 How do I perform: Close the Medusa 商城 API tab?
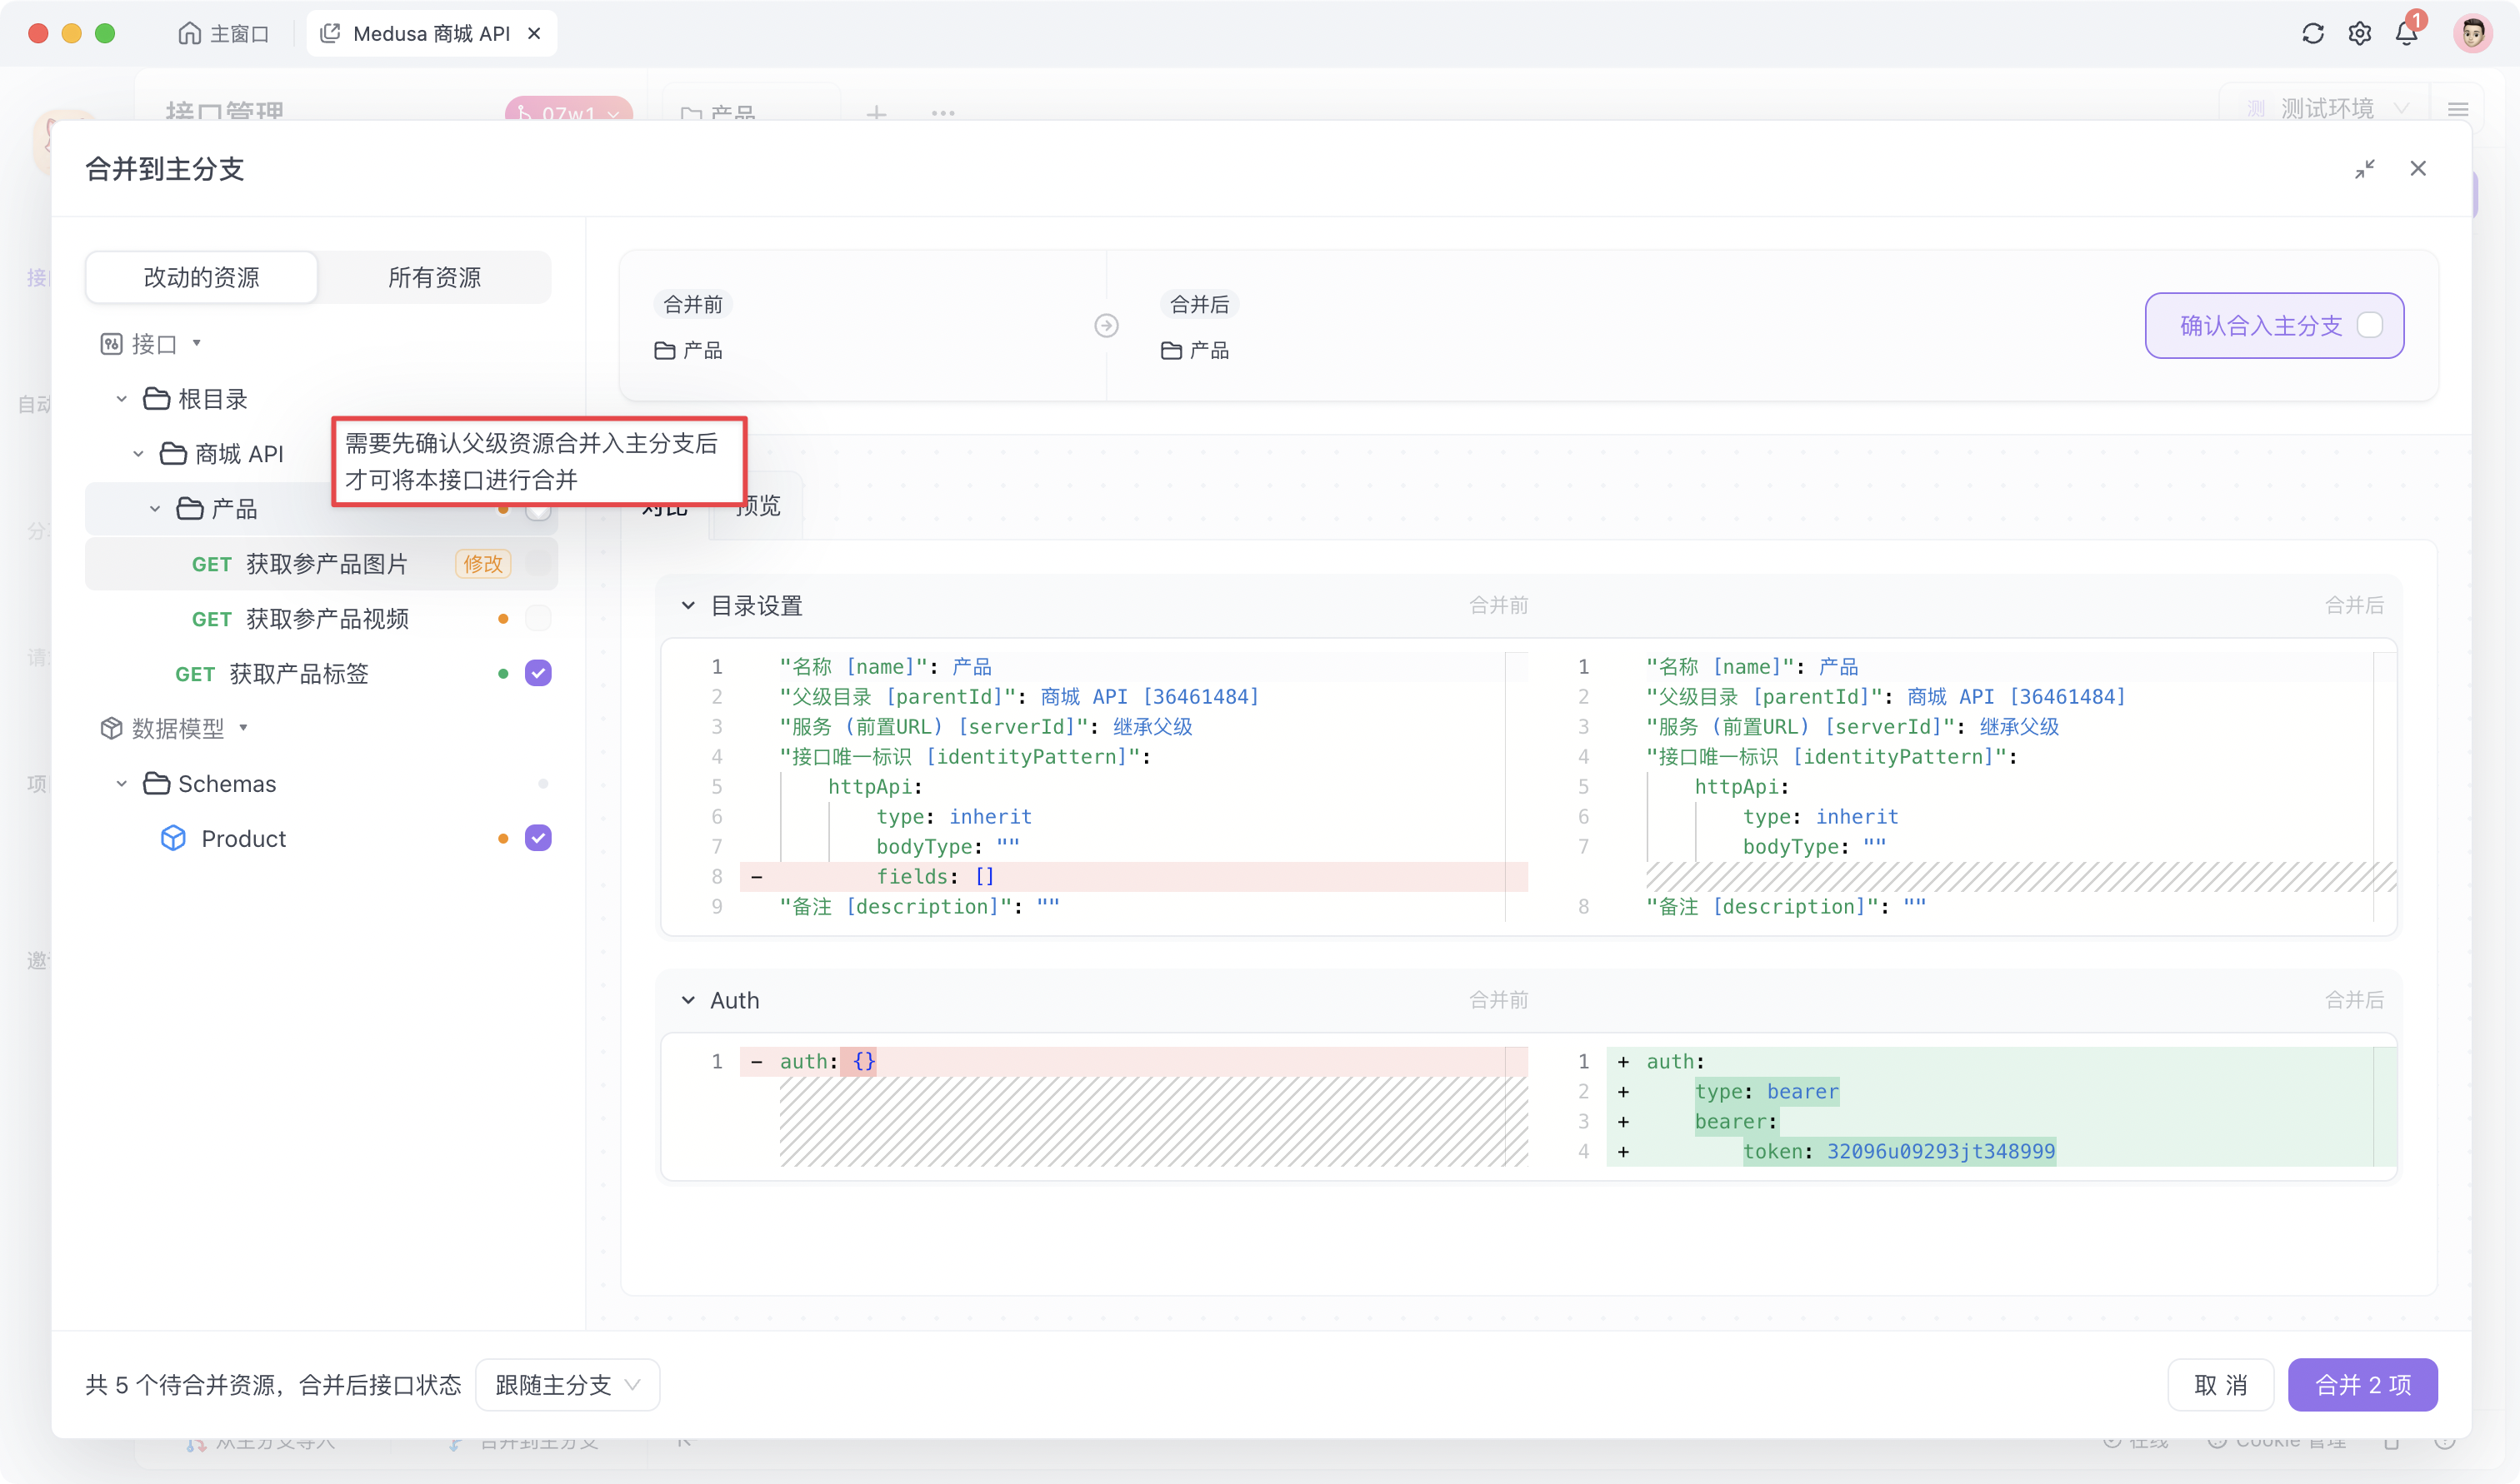click(x=534, y=33)
